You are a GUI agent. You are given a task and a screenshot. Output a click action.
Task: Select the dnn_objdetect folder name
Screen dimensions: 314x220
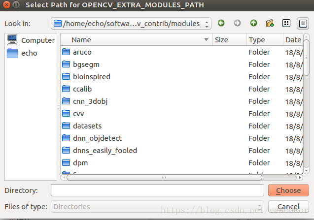tap(97, 138)
